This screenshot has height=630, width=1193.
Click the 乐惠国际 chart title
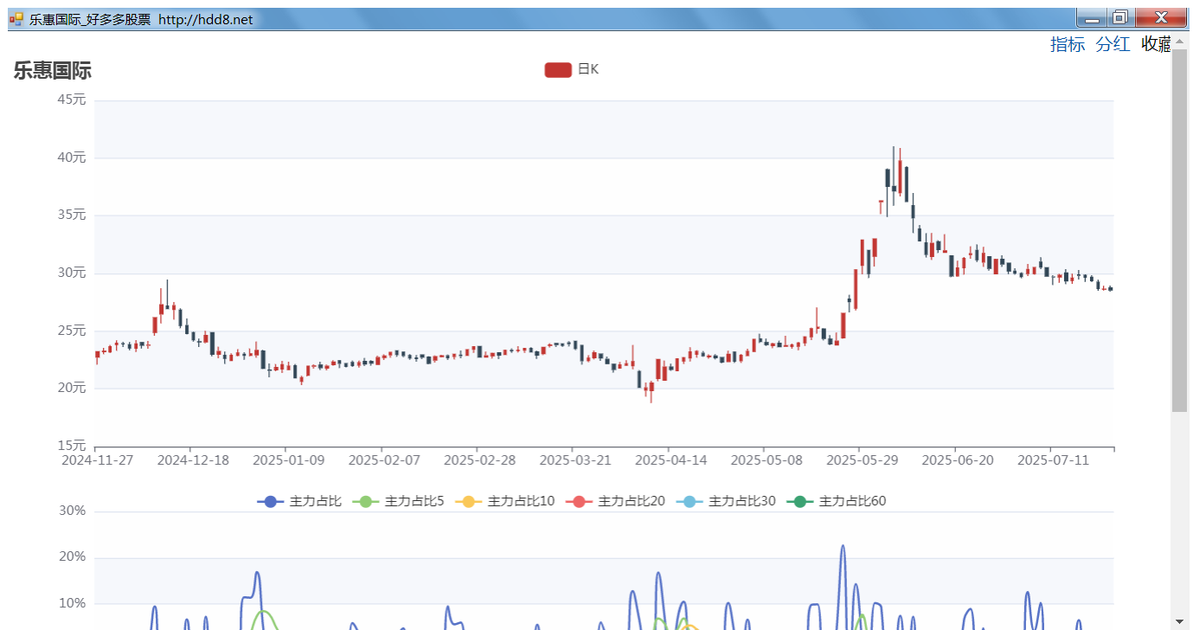pyautogui.click(x=52, y=71)
